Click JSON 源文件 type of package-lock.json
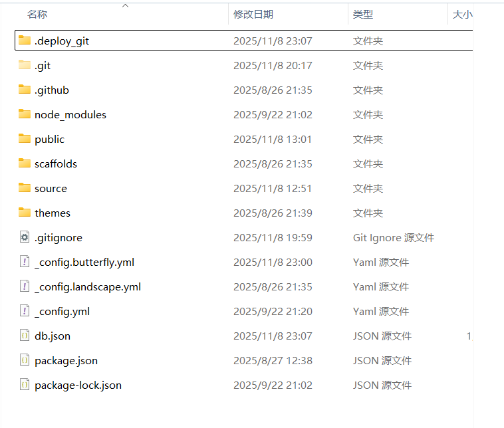This screenshot has height=428, width=504. tap(382, 385)
